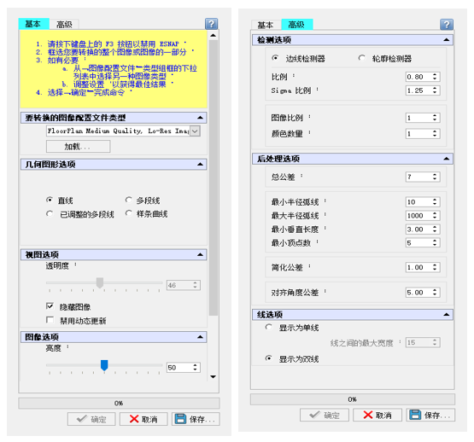Click the 比例 spinner showing 0.80
Image resolution: width=474 pixels, height=442 pixels.
(x=423, y=77)
